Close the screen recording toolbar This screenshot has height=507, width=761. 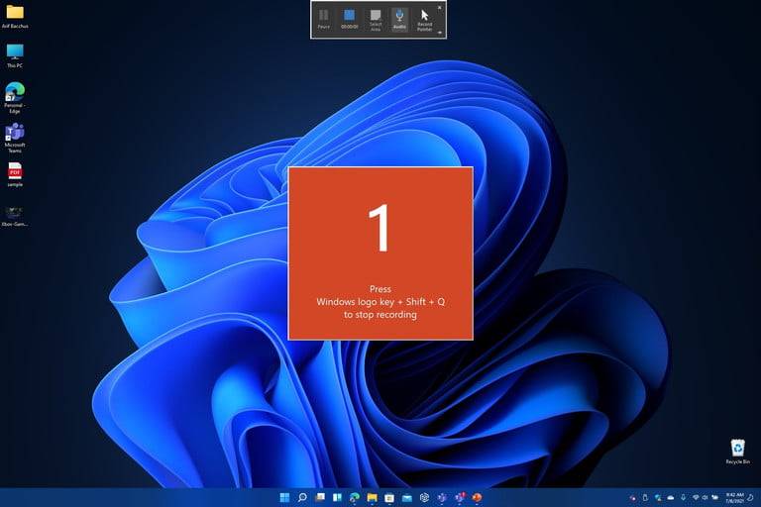coord(440,7)
